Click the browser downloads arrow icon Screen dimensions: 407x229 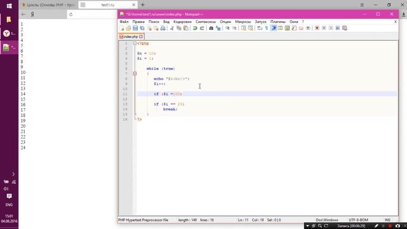tap(403, 15)
